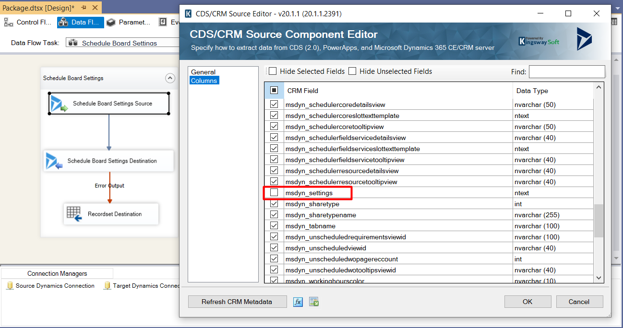Click Source Dynamics Connection manager
Screen dimensions: 623x328
pos(50,286)
